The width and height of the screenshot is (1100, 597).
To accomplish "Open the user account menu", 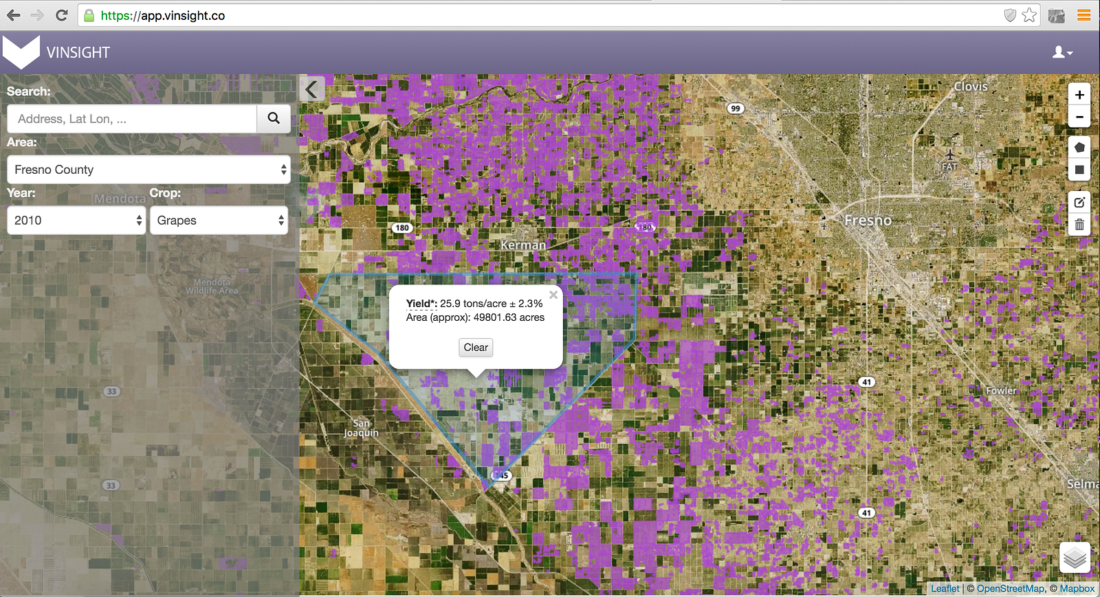I will point(1062,52).
